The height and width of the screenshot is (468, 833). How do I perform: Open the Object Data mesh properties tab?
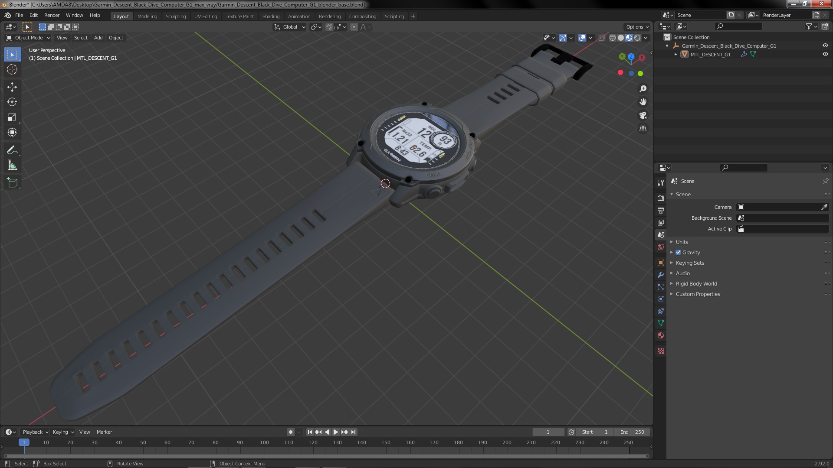661,323
